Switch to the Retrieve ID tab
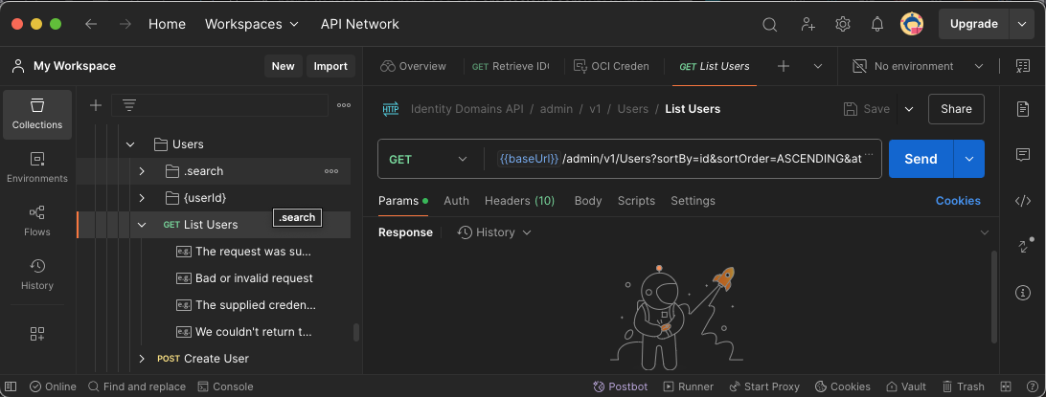The image size is (1046, 397). click(511, 66)
